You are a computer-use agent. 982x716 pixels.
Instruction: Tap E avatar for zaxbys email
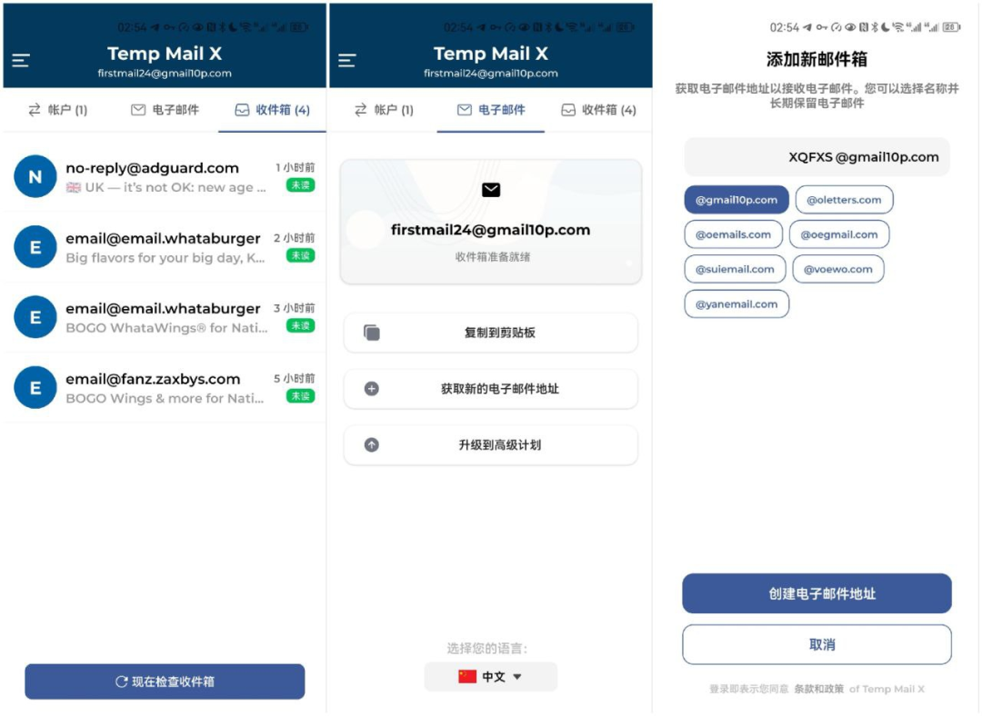(35, 387)
